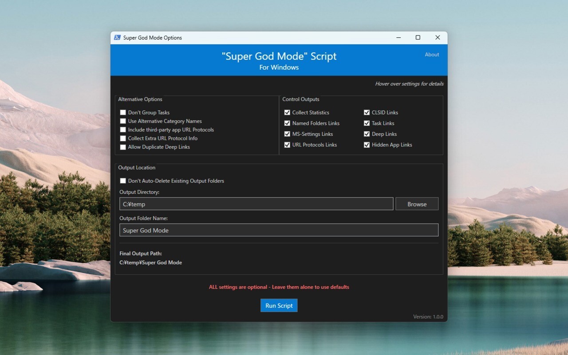This screenshot has width=568, height=355.
Task: Click the Run Script button
Action: coord(279,305)
